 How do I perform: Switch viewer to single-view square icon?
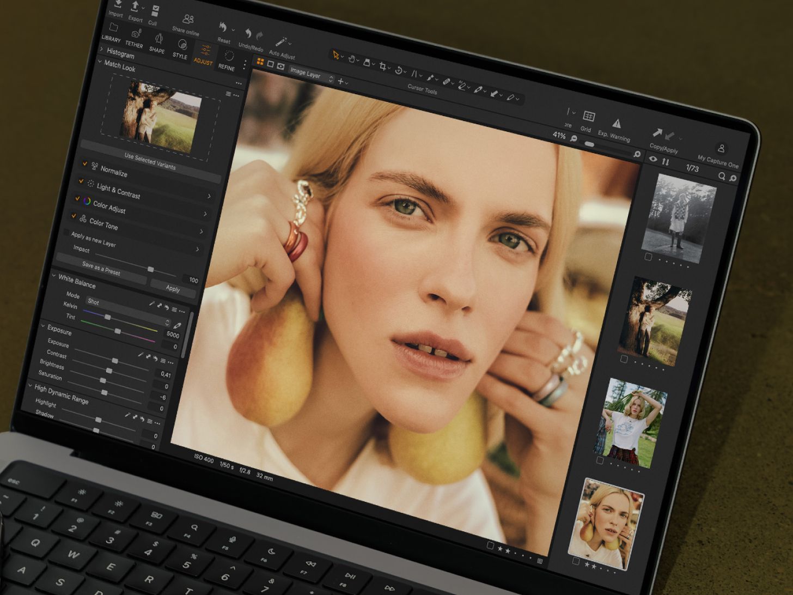(270, 64)
